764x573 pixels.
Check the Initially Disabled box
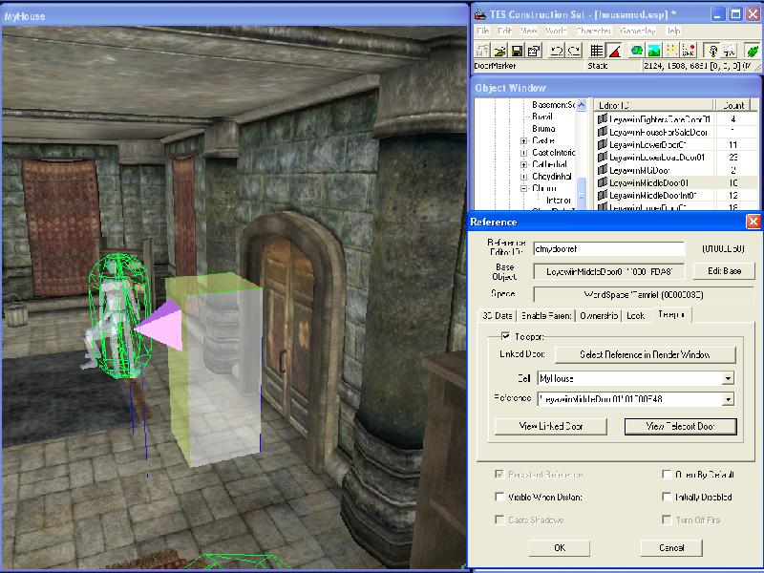click(667, 497)
